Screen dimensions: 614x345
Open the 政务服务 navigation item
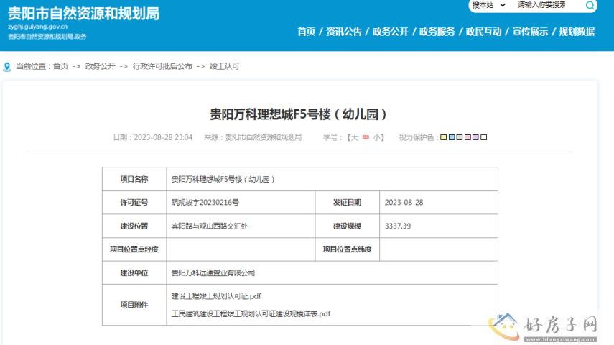(x=437, y=32)
